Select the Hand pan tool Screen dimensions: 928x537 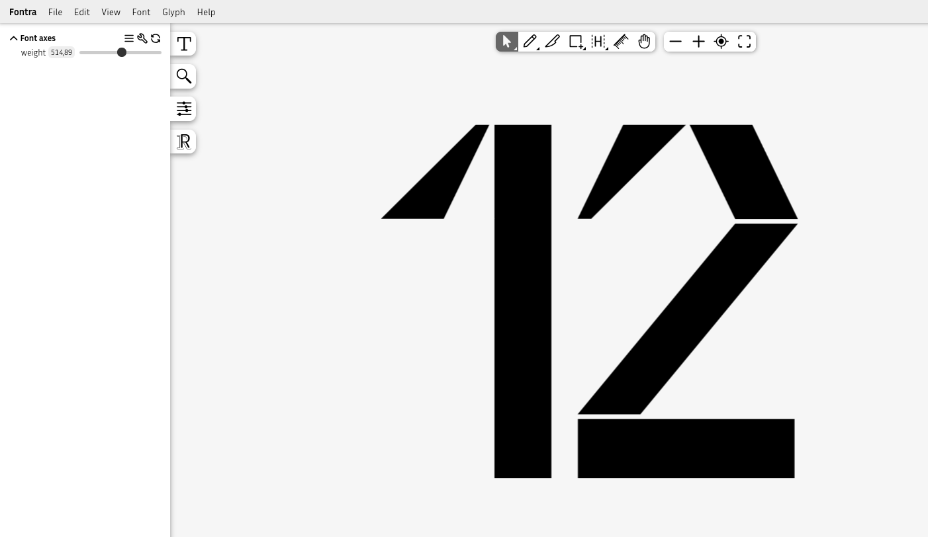[x=644, y=42]
